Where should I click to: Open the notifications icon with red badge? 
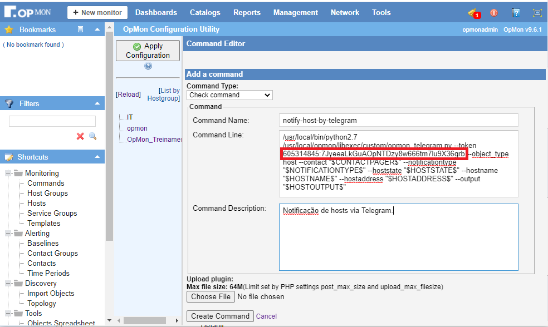click(473, 13)
